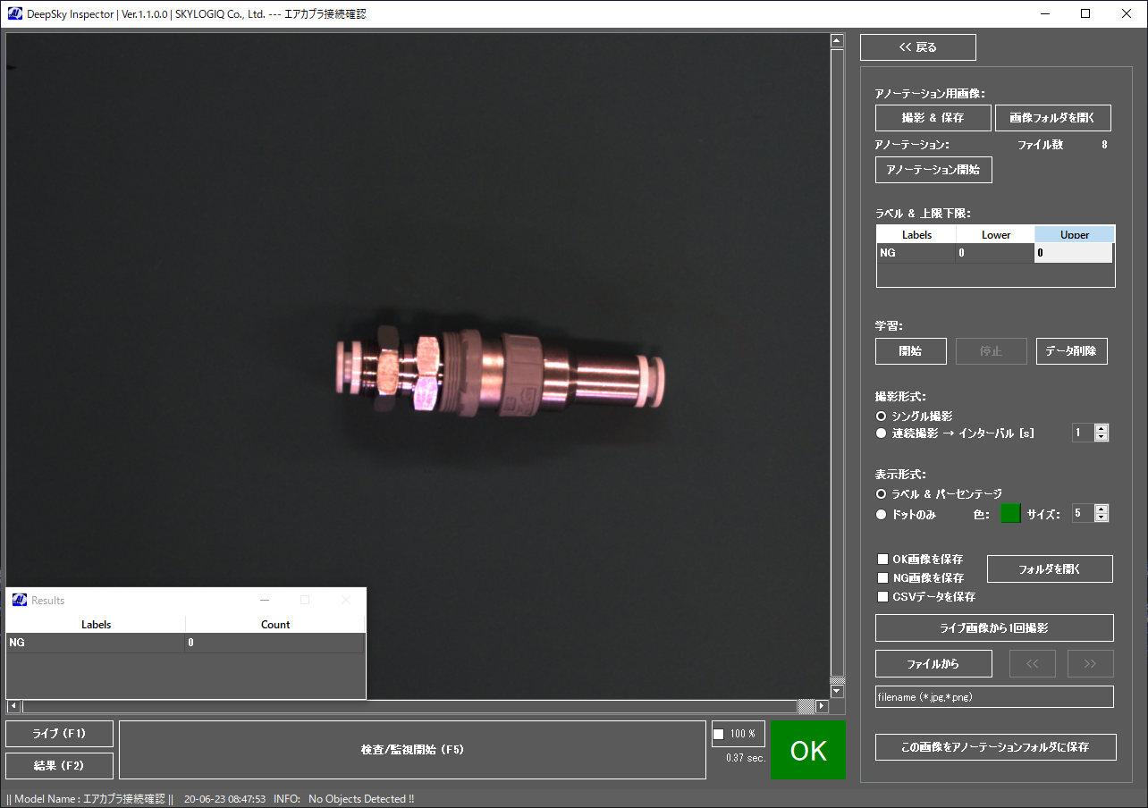Viewport: 1148px width, 808px height.
Task: Click ライブ画像から1回撮影 button
Action: 994,628
